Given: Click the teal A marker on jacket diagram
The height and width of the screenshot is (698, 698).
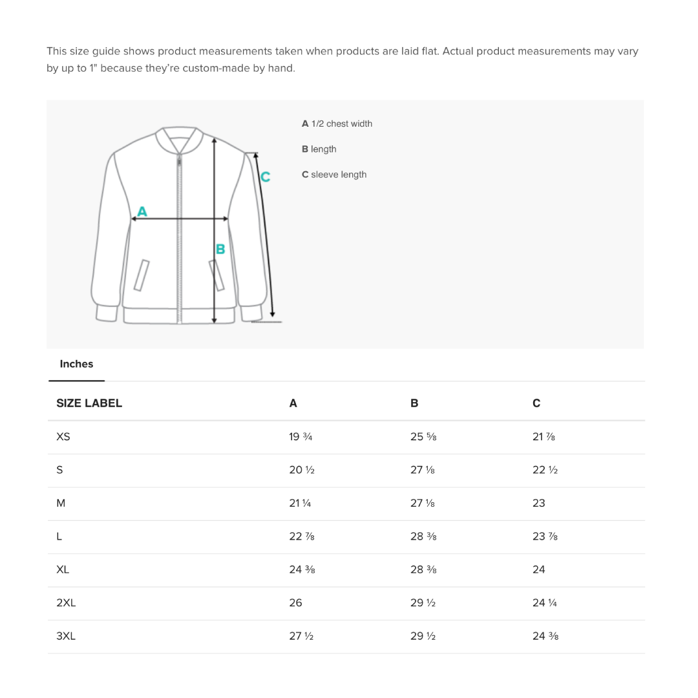Looking at the screenshot, I should click(142, 211).
